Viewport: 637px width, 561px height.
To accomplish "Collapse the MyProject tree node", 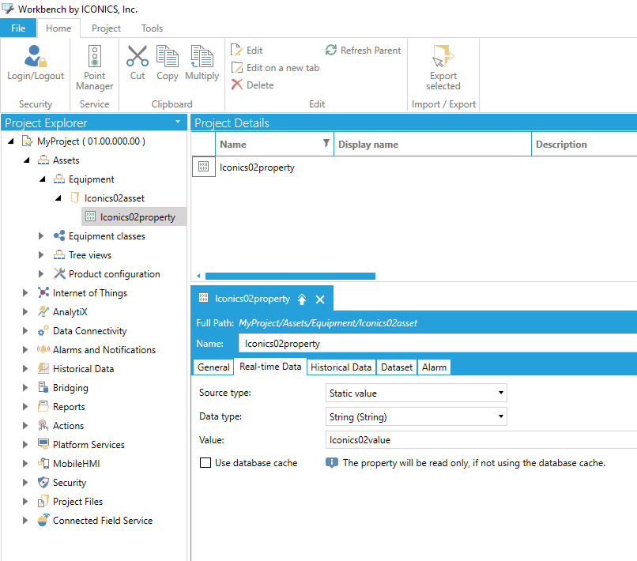I will coord(11,141).
